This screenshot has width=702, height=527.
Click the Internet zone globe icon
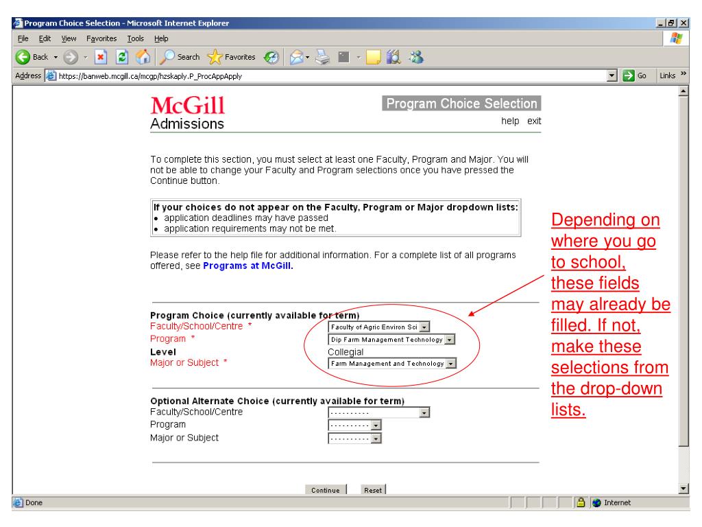596,503
